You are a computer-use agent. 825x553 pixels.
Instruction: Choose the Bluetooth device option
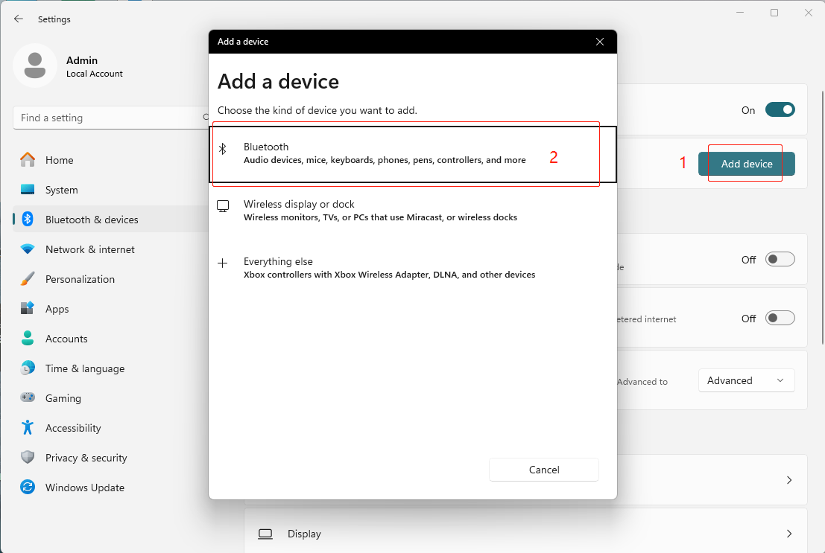(413, 155)
